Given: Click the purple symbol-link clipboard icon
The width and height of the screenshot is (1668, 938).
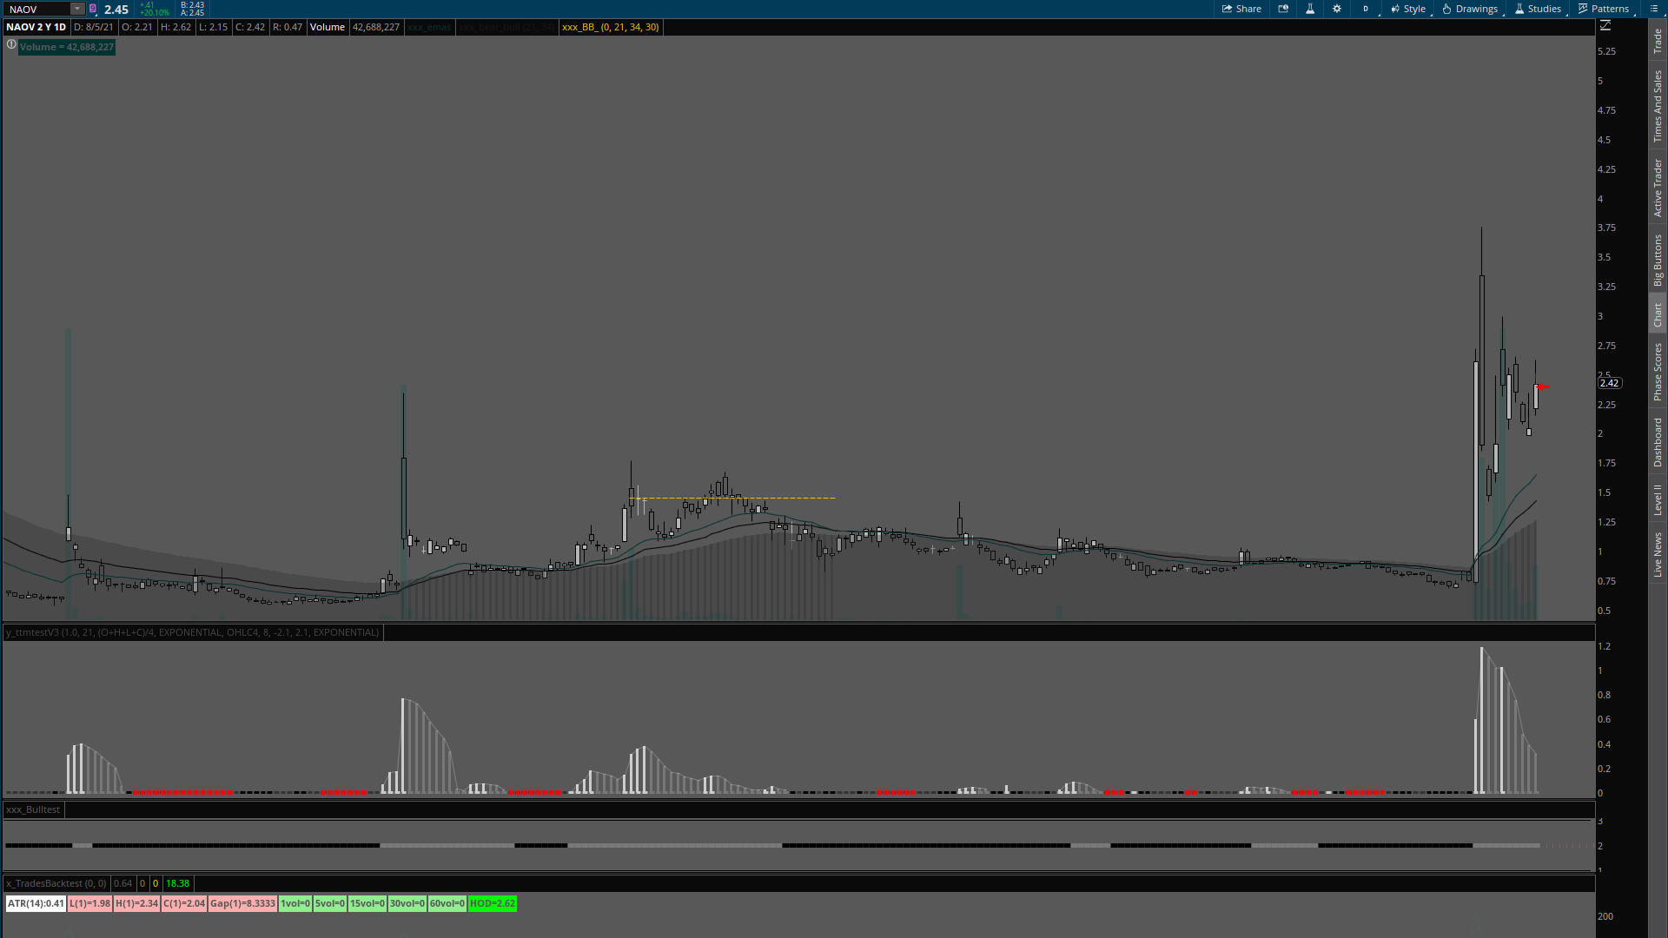Looking at the screenshot, I should (93, 9).
